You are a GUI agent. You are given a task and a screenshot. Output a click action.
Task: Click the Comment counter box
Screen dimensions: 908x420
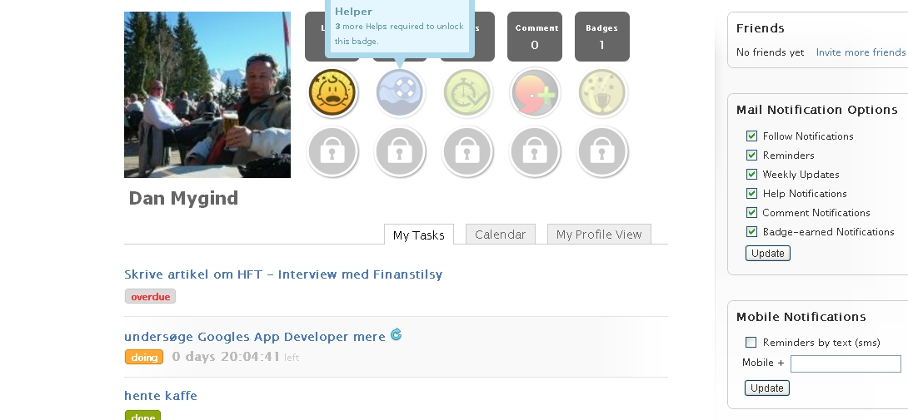pyautogui.click(x=535, y=37)
